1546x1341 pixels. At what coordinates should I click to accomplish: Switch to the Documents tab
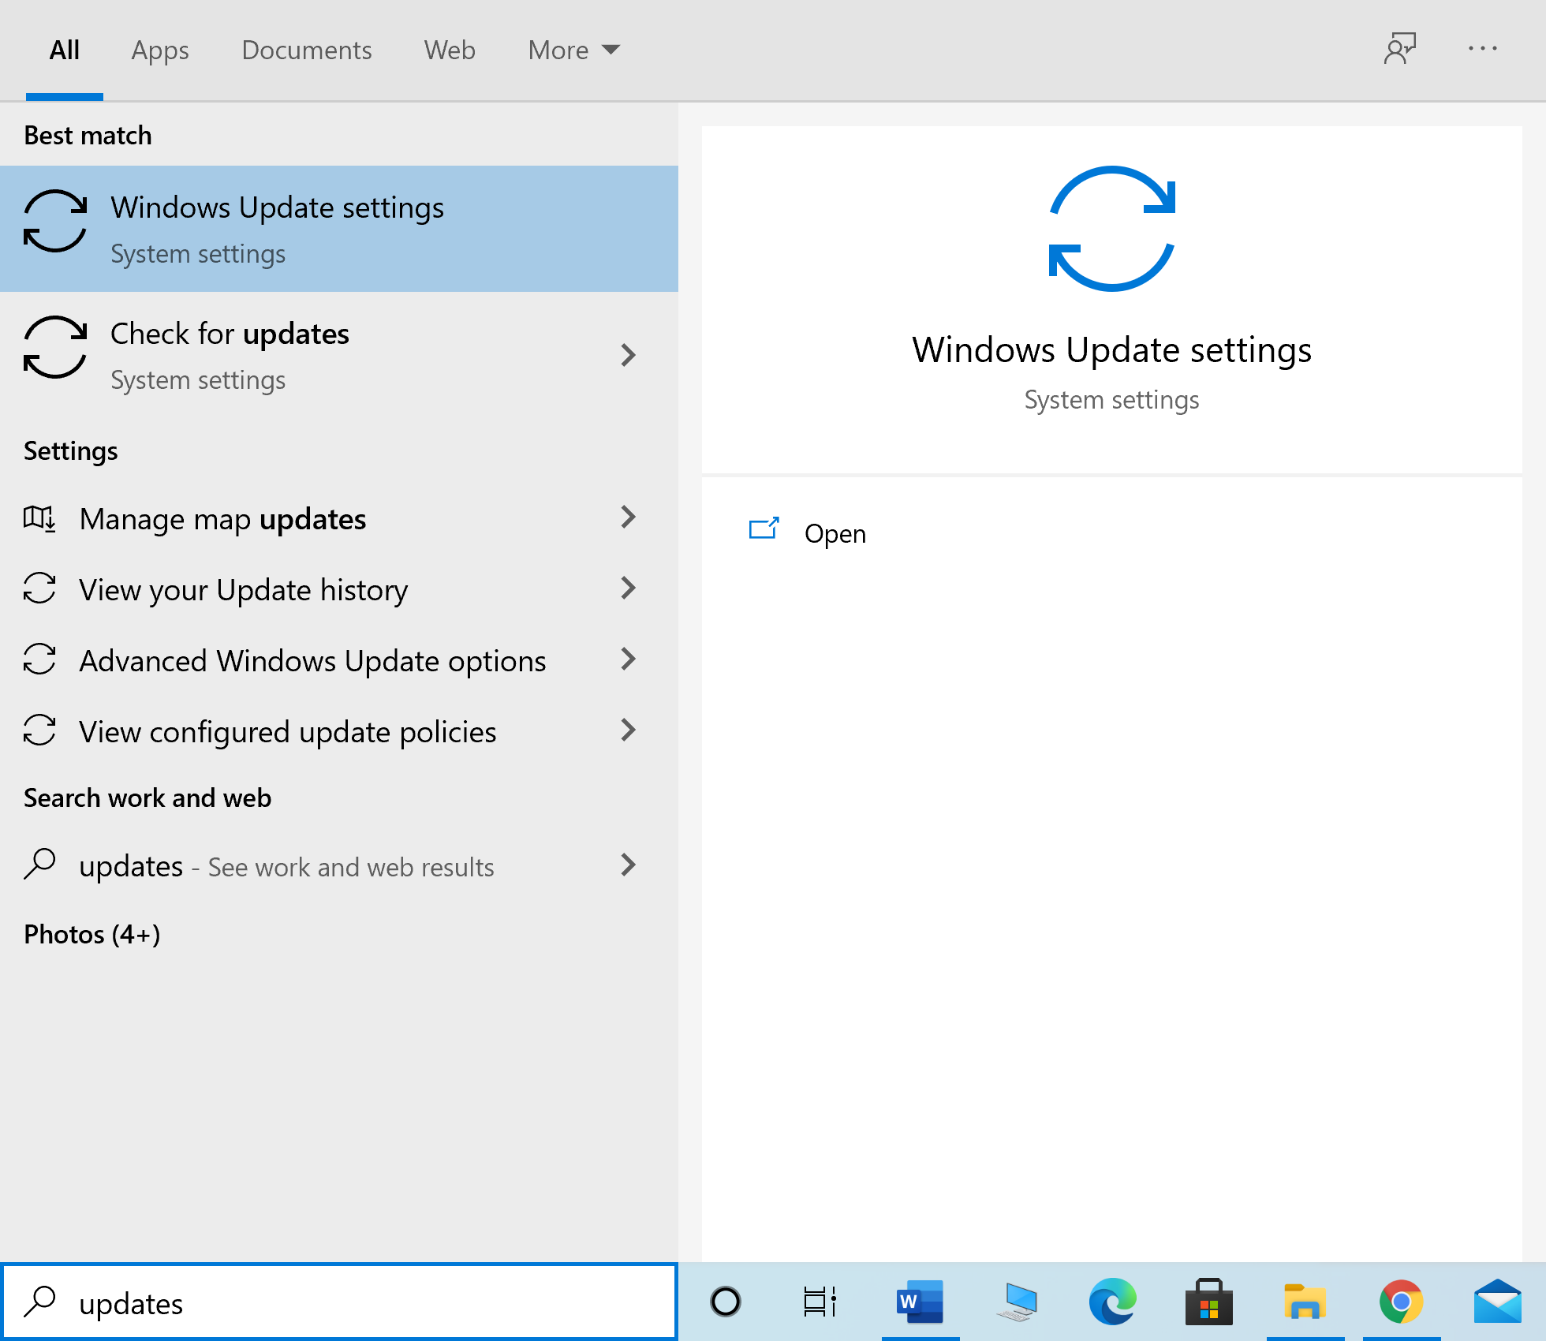[307, 50]
